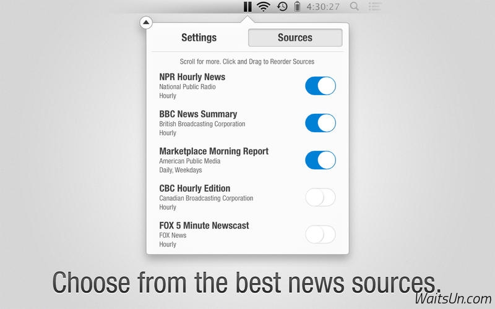Turn off NPR Hourly News toggle
Viewport: 495px width, 309px height.
pyautogui.click(x=321, y=86)
